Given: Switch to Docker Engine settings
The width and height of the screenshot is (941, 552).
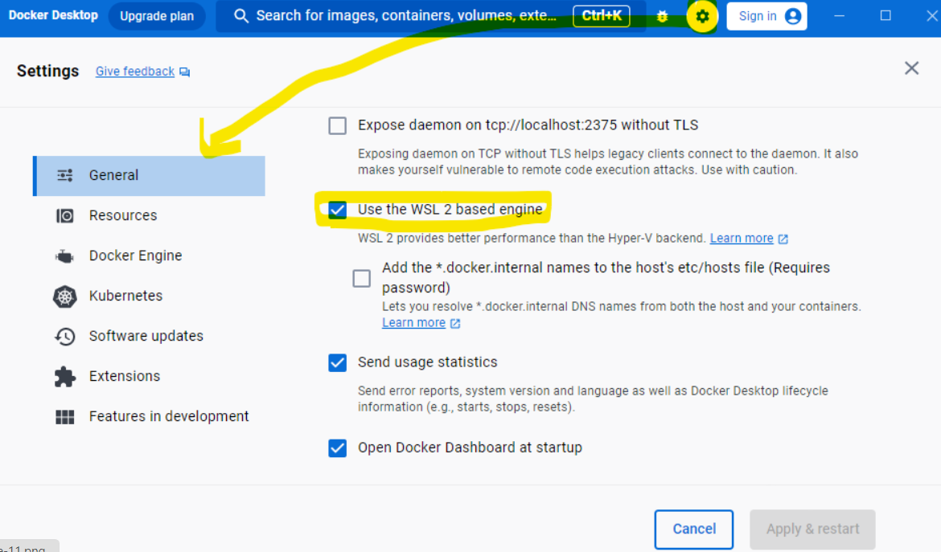Looking at the screenshot, I should (x=149, y=256).
